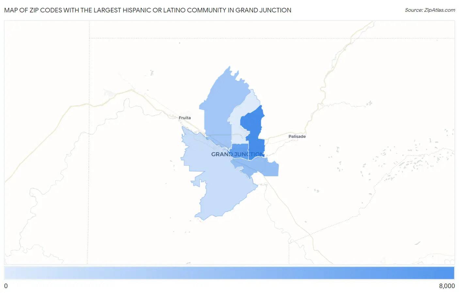
Task: Click the color gradient legend bar
Action: (229, 273)
